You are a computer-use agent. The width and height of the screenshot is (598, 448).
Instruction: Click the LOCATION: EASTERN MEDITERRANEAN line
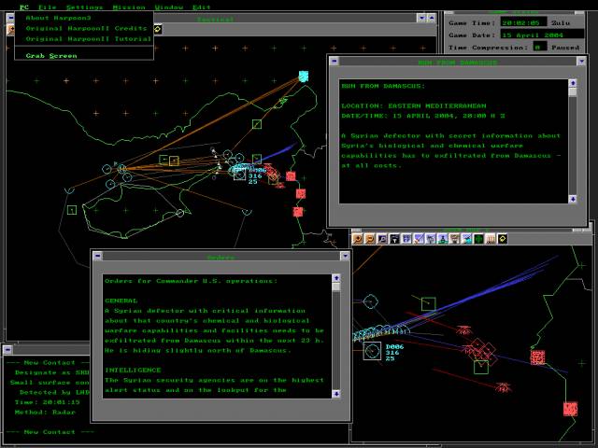pos(414,105)
